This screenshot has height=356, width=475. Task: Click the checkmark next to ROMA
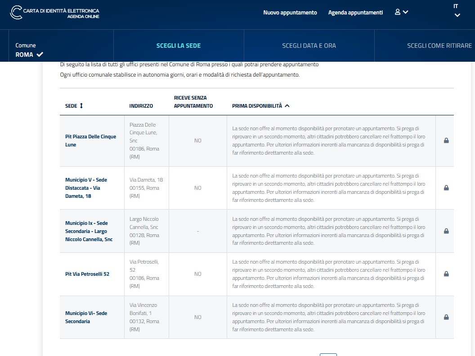[40, 55]
